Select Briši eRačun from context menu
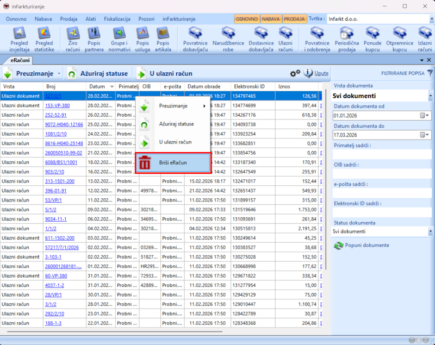 click(x=173, y=162)
